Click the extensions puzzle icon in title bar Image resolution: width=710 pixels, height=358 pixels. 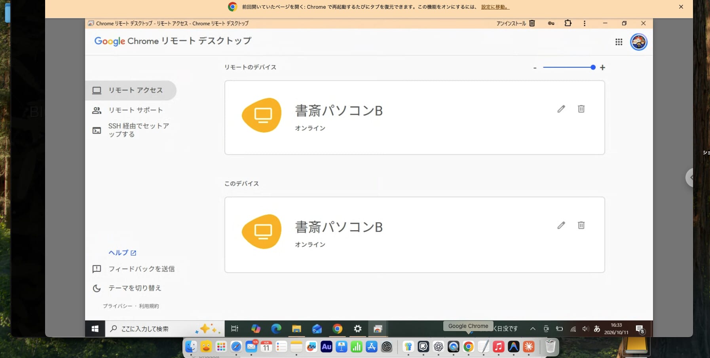pyautogui.click(x=568, y=23)
